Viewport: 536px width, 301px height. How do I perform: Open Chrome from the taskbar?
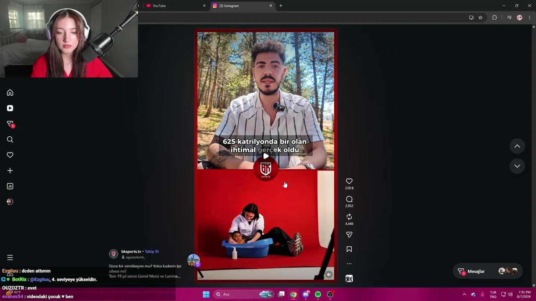(294, 294)
